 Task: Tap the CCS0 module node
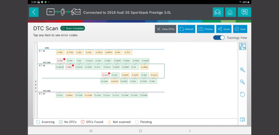(x=79, y=95)
